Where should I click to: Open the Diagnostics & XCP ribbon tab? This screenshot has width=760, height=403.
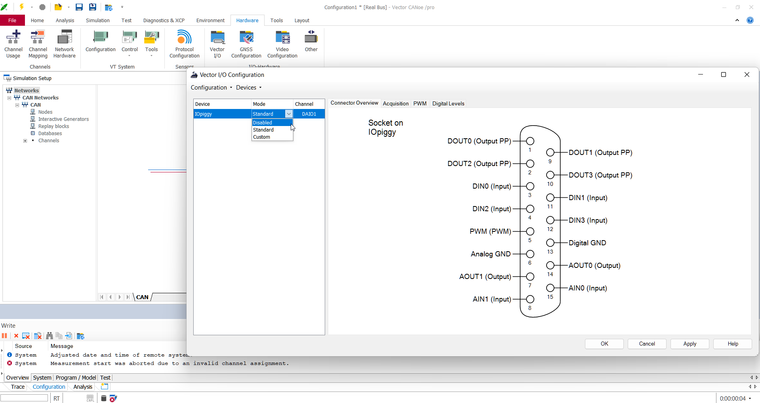click(164, 21)
